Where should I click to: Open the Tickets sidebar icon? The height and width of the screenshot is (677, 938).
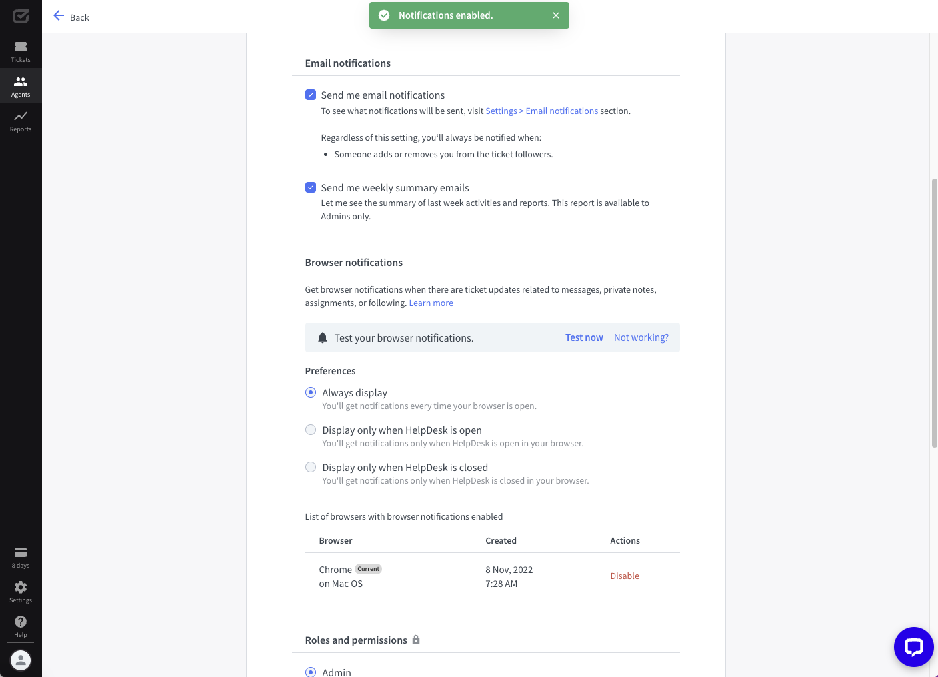point(21,47)
